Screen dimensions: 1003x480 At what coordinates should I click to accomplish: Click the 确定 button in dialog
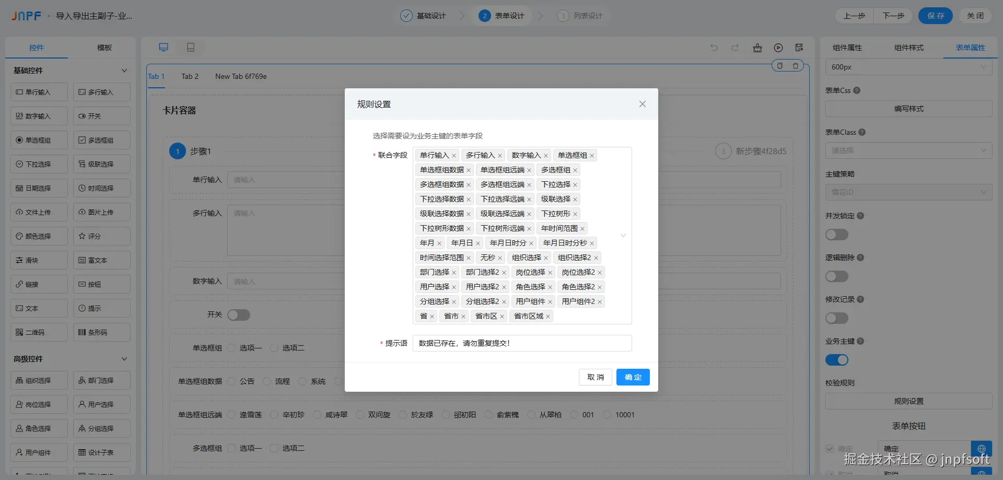click(633, 377)
